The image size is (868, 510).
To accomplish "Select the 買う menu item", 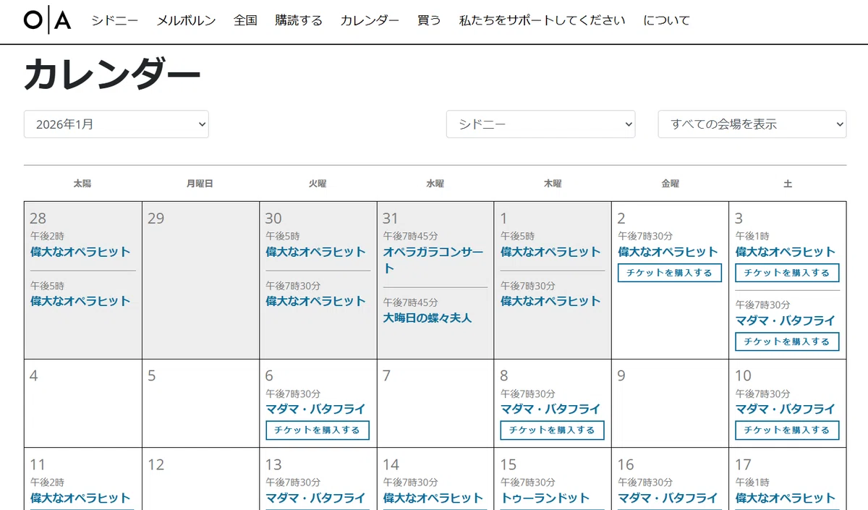I will (429, 20).
